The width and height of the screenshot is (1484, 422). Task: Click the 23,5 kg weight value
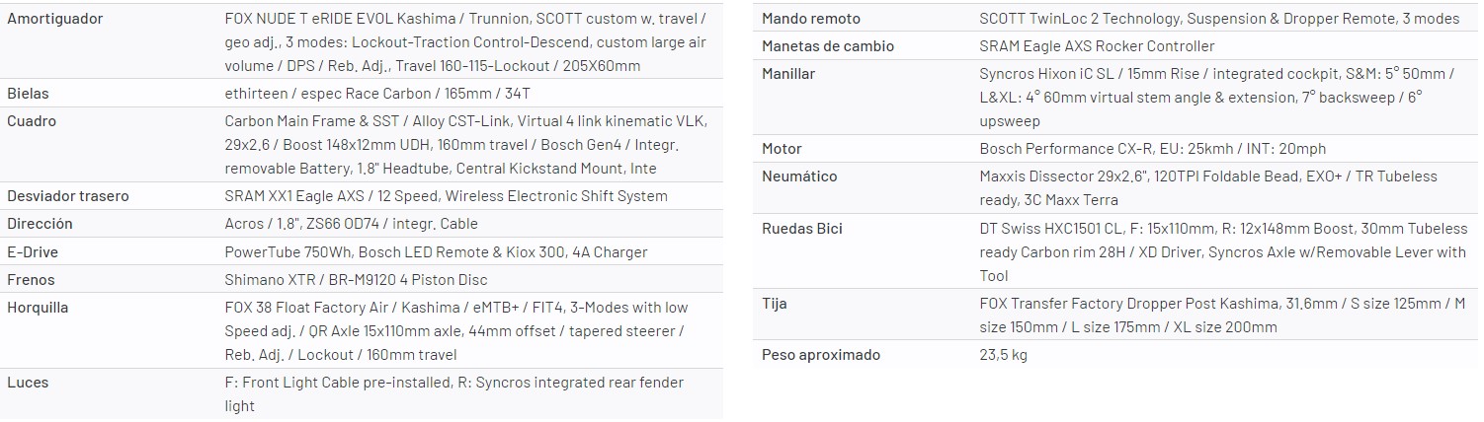(1004, 355)
